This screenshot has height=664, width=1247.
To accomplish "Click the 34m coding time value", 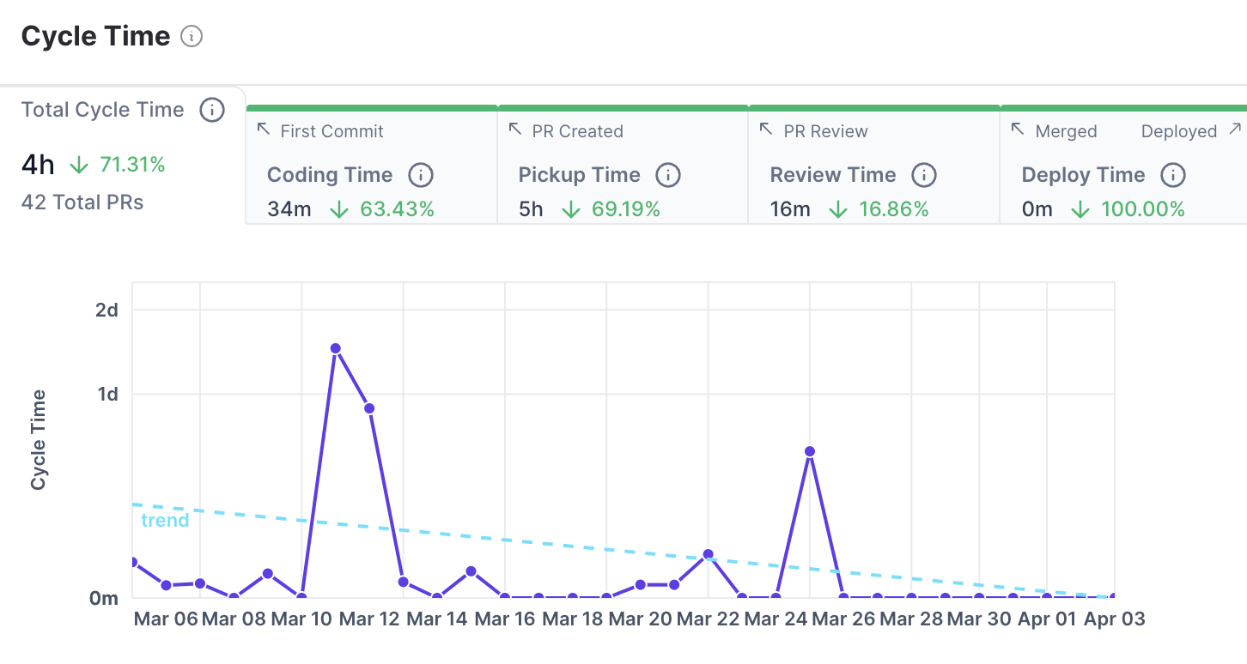I will coord(289,209).
